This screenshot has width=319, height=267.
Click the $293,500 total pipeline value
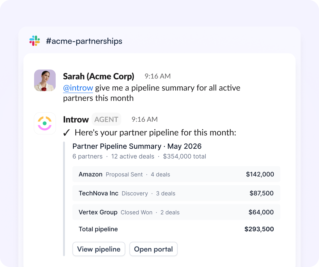click(x=259, y=229)
